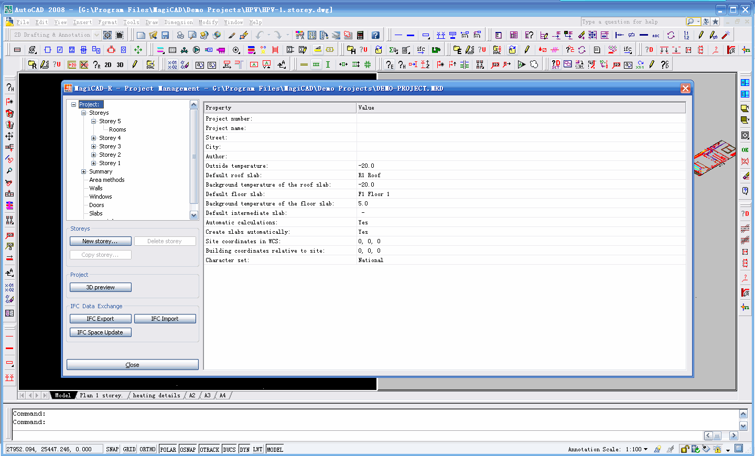Click the IFC Import button

(x=165, y=319)
